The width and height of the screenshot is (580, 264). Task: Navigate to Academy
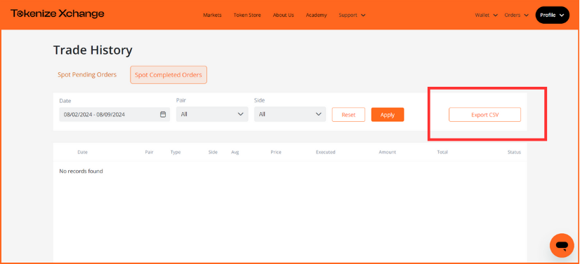pyautogui.click(x=316, y=15)
